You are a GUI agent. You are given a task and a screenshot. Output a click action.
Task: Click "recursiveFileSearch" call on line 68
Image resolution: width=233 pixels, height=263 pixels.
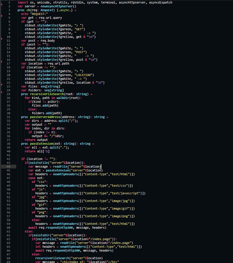point(52,258)
